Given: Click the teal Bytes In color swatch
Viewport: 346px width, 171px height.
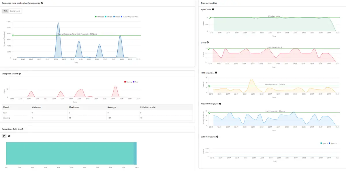Looking at the screenshot, I should pos(321,143).
